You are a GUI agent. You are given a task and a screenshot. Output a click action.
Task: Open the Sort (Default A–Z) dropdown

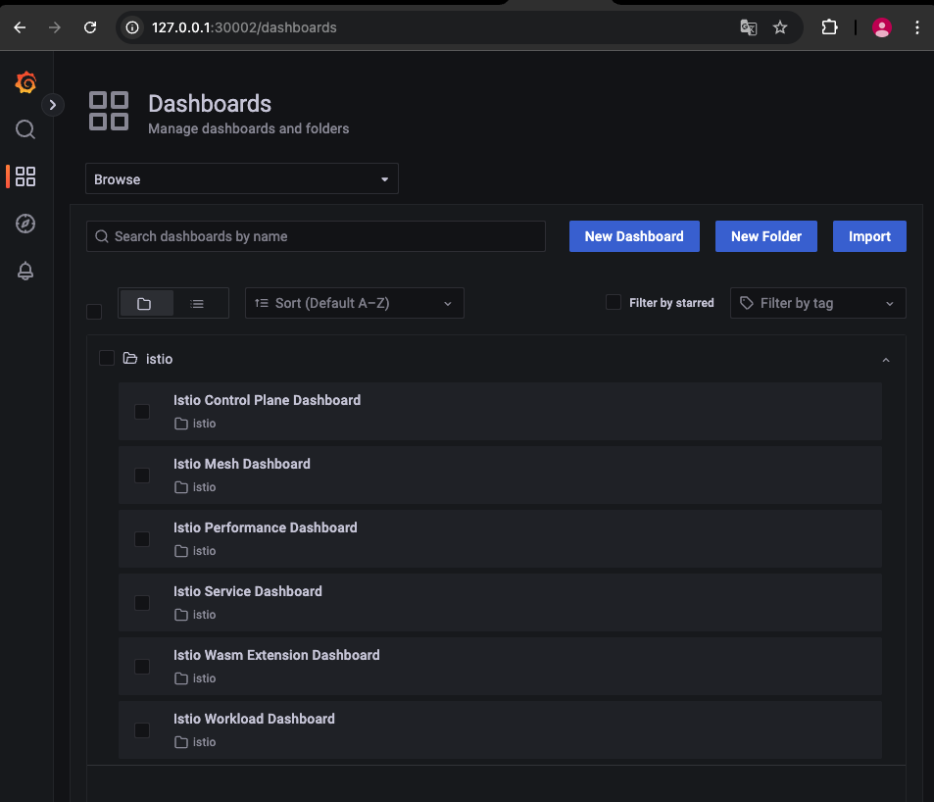[x=355, y=303]
